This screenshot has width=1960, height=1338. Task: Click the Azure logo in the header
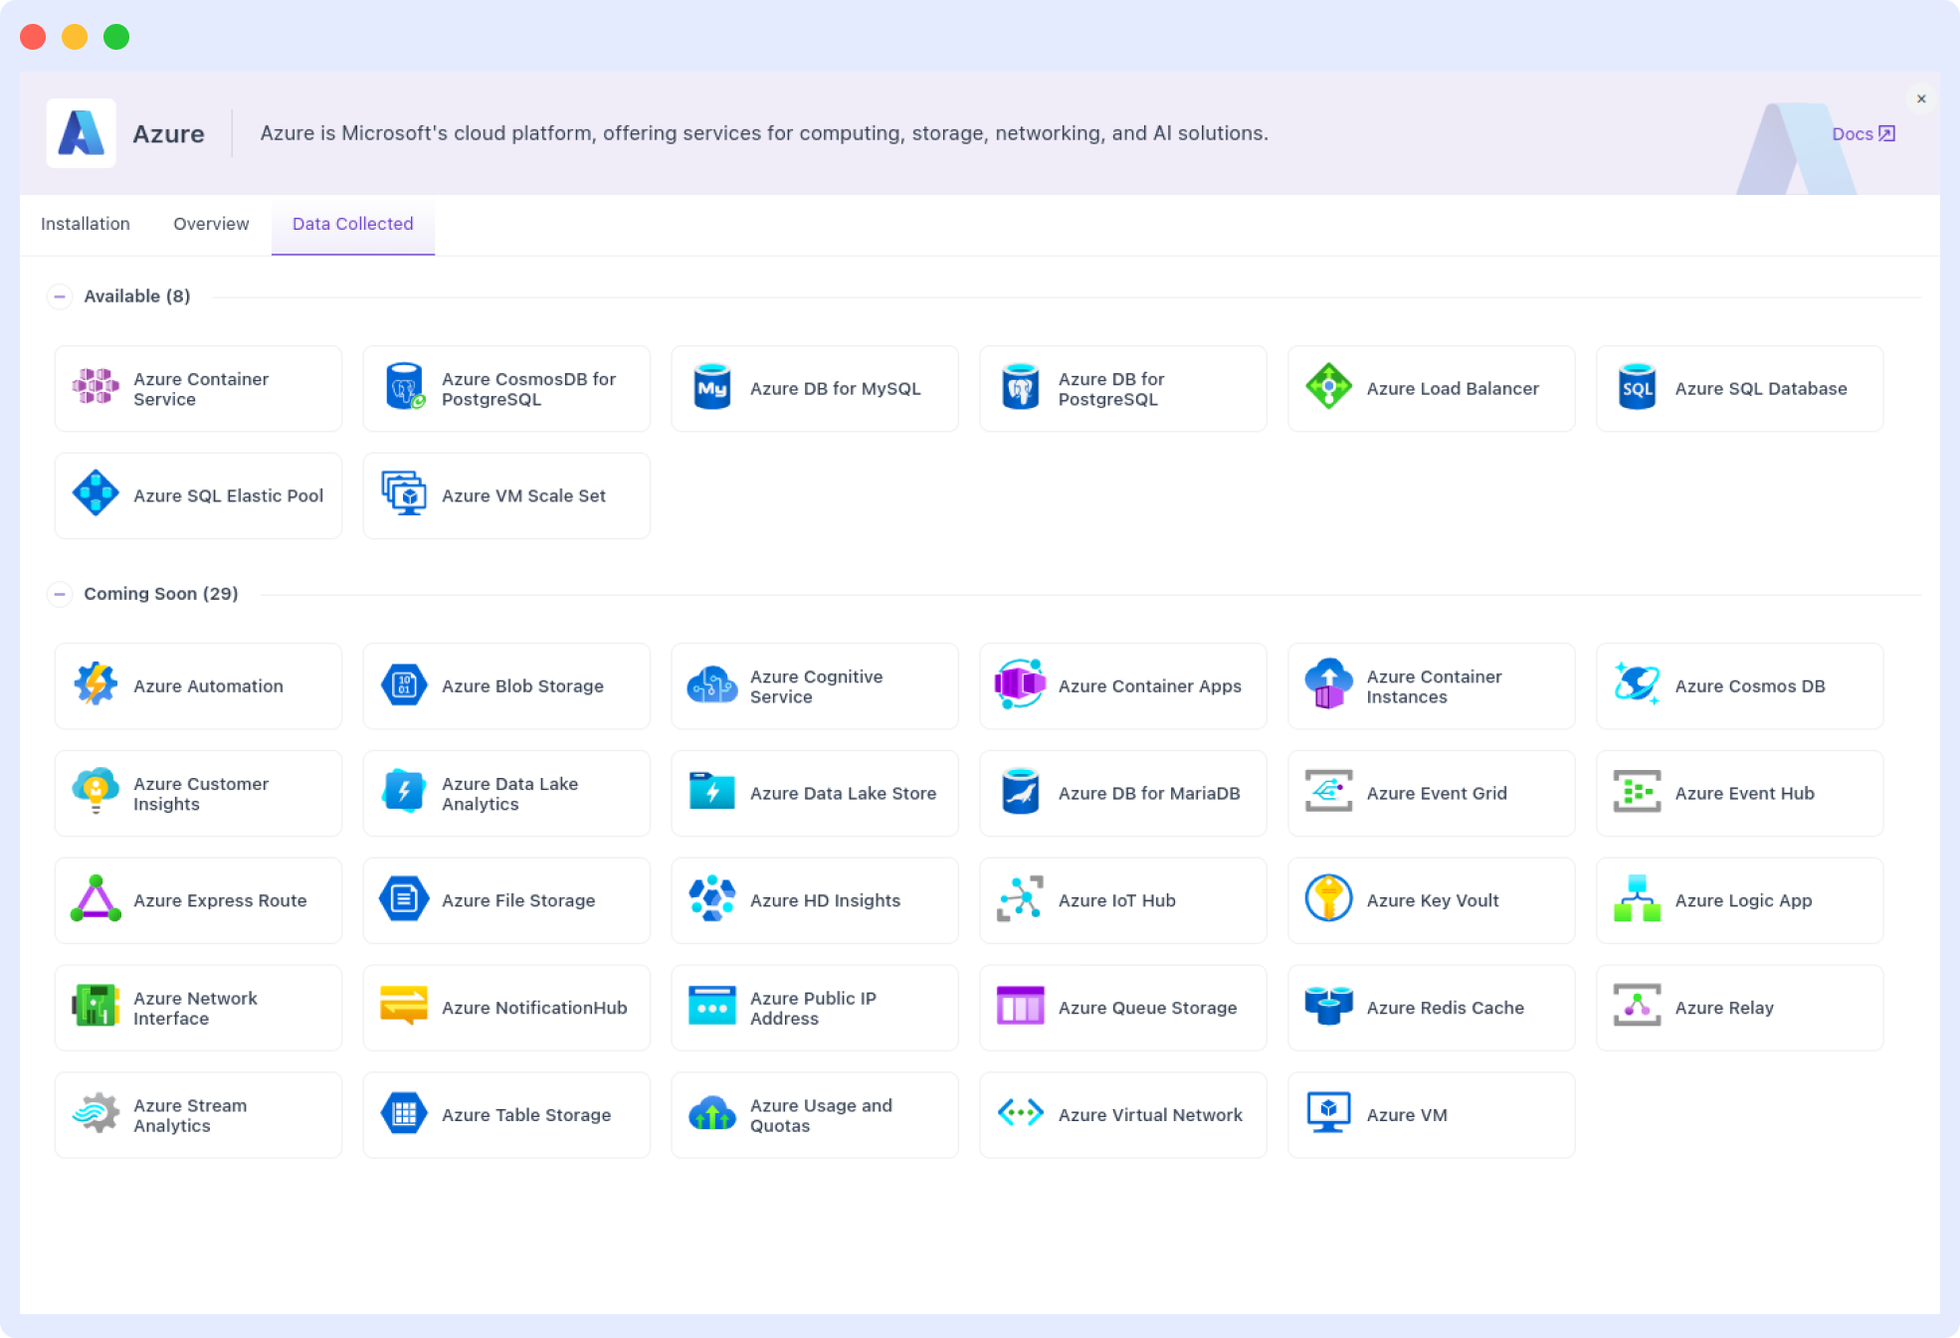(x=81, y=132)
